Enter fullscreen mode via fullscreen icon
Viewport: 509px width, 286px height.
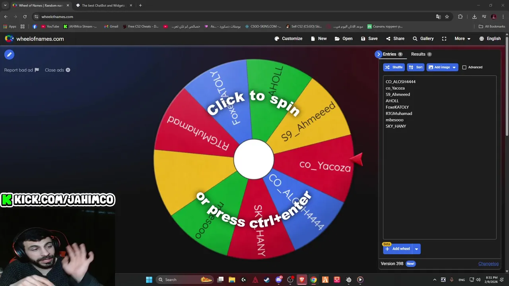pyautogui.click(x=444, y=39)
